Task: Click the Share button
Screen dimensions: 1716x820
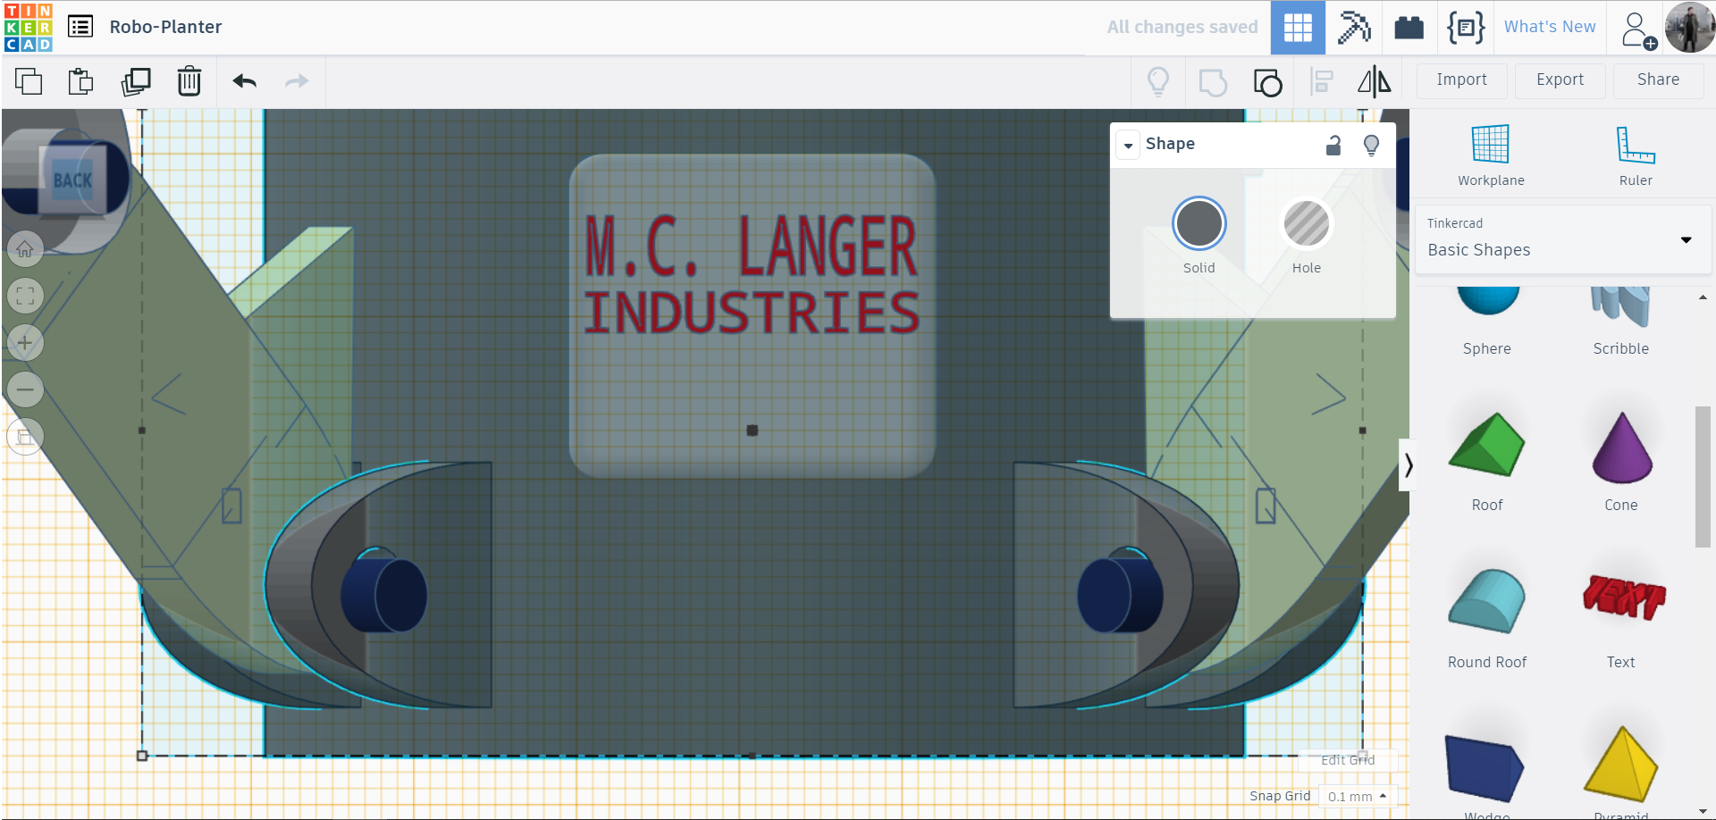Action: point(1659,80)
